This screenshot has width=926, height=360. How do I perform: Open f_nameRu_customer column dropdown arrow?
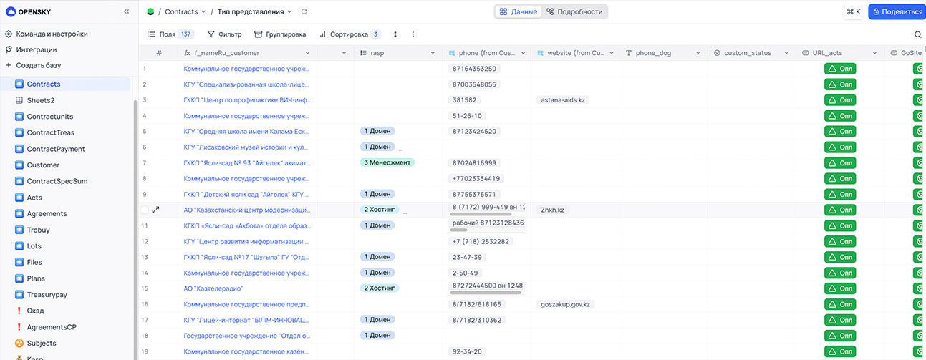coord(308,53)
